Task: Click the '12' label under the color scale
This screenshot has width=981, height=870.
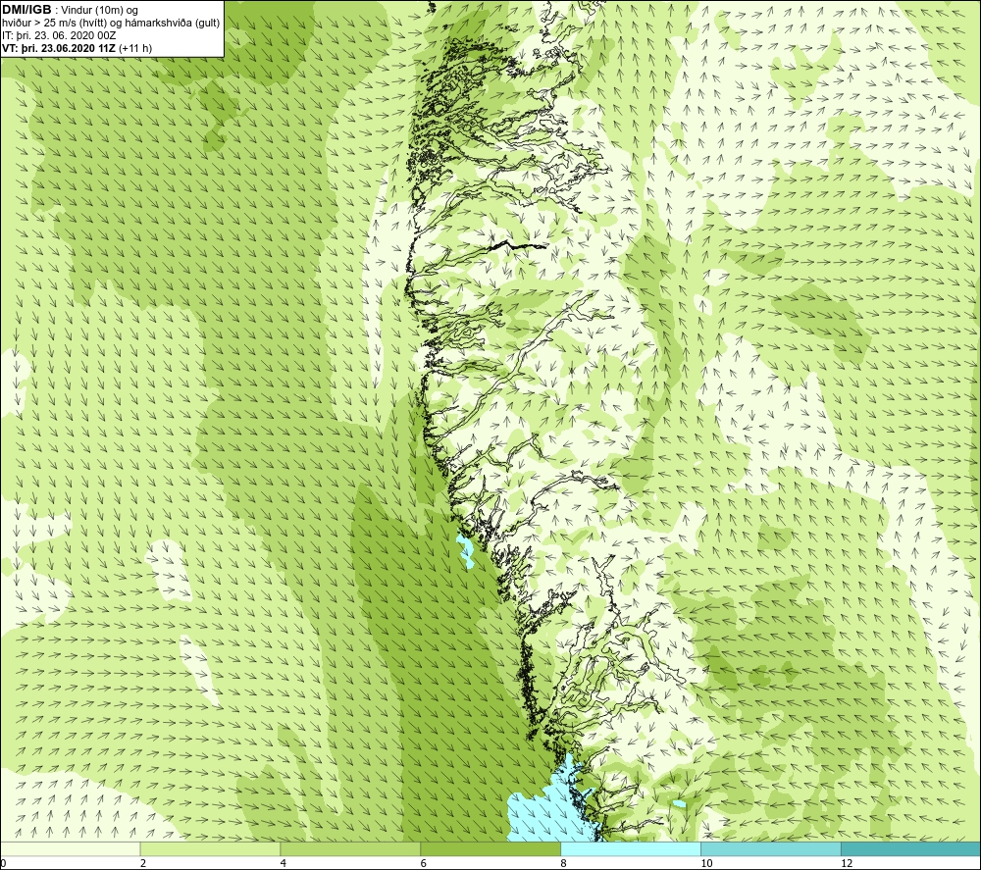Action: (847, 863)
